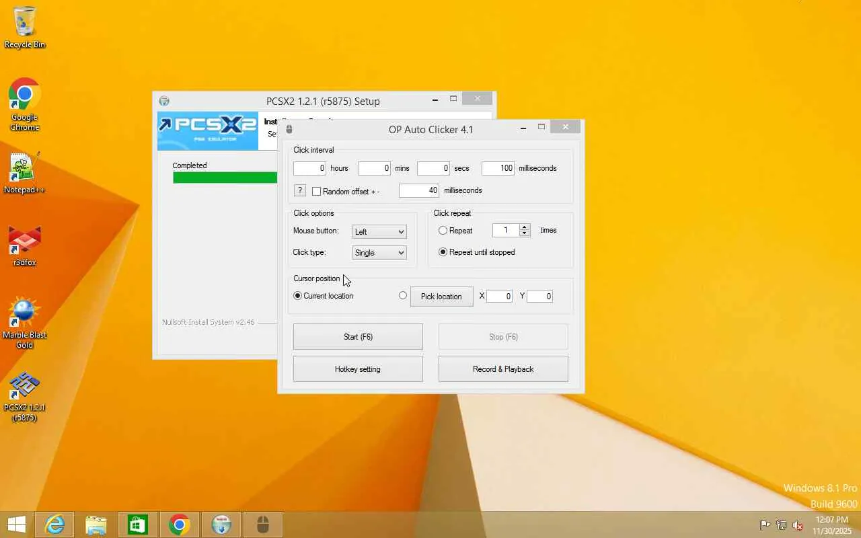Enable the Random offset checkbox

pos(316,192)
